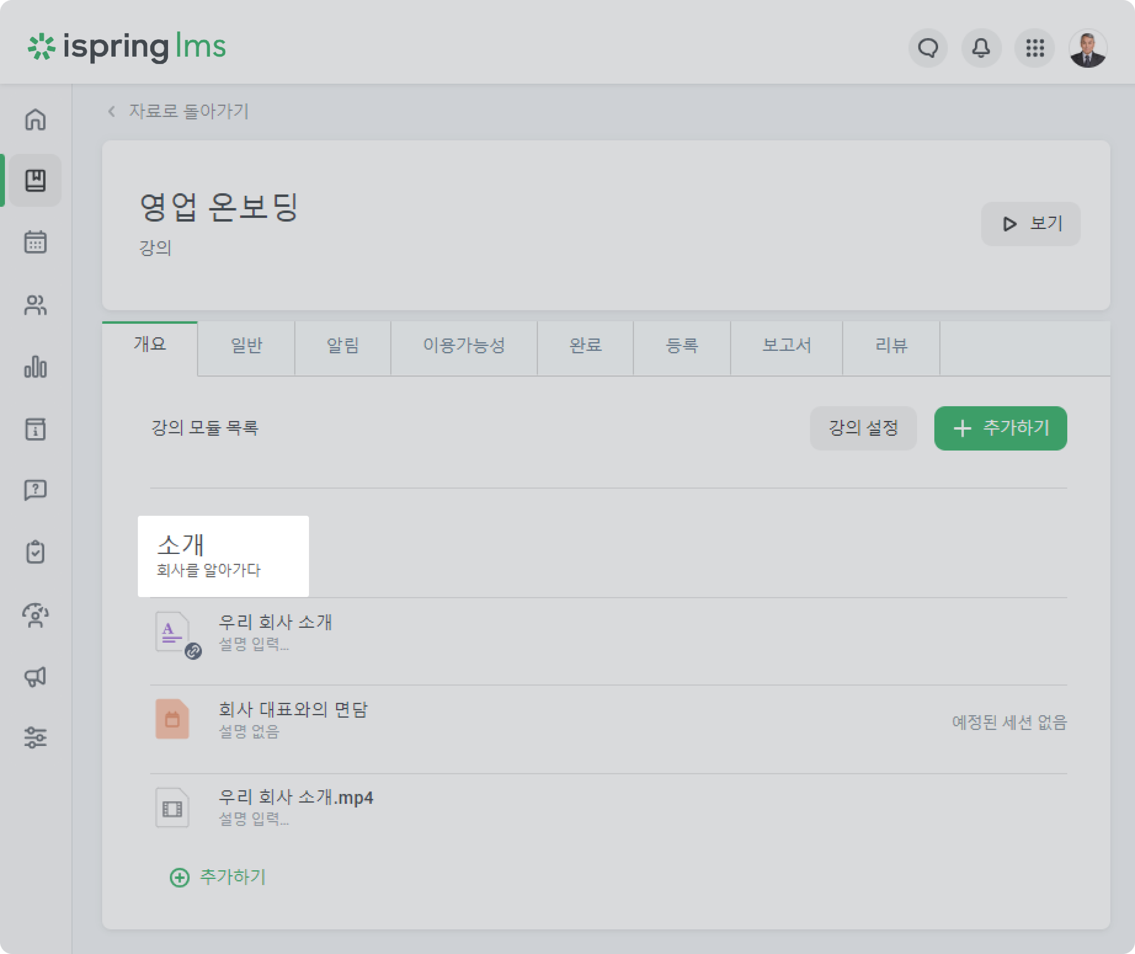Open the users icon in sidebar
The height and width of the screenshot is (954, 1135).
click(x=35, y=304)
